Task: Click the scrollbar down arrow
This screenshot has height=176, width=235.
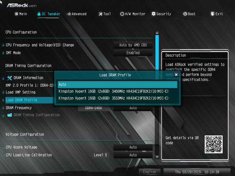Action: [x=157, y=157]
